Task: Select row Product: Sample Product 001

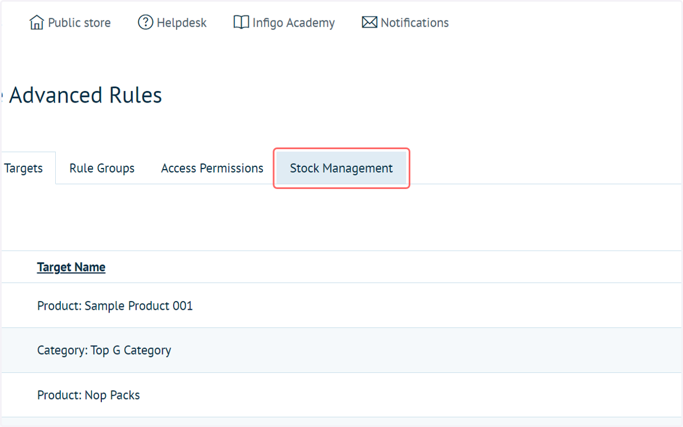Action: pyautogui.click(x=341, y=306)
